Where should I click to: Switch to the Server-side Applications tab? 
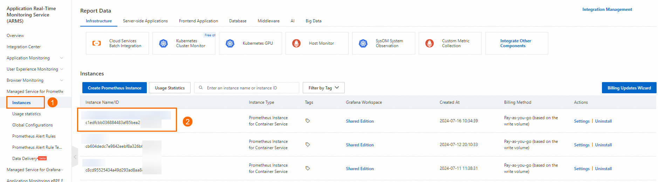[x=145, y=21]
